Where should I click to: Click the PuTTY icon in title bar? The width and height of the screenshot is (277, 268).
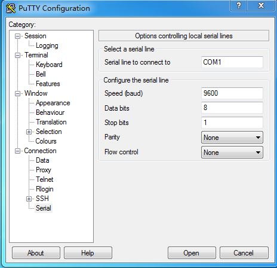click(11, 8)
